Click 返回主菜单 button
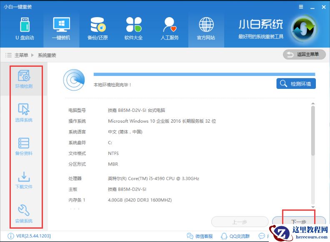Screen dimensions: 330x242 click(x=304, y=55)
